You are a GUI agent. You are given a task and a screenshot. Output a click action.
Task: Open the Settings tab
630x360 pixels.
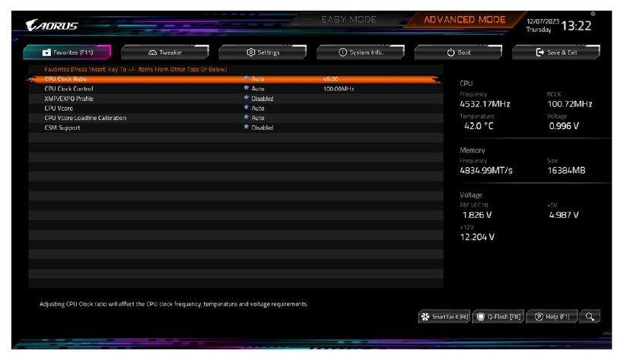tap(262, 52)
